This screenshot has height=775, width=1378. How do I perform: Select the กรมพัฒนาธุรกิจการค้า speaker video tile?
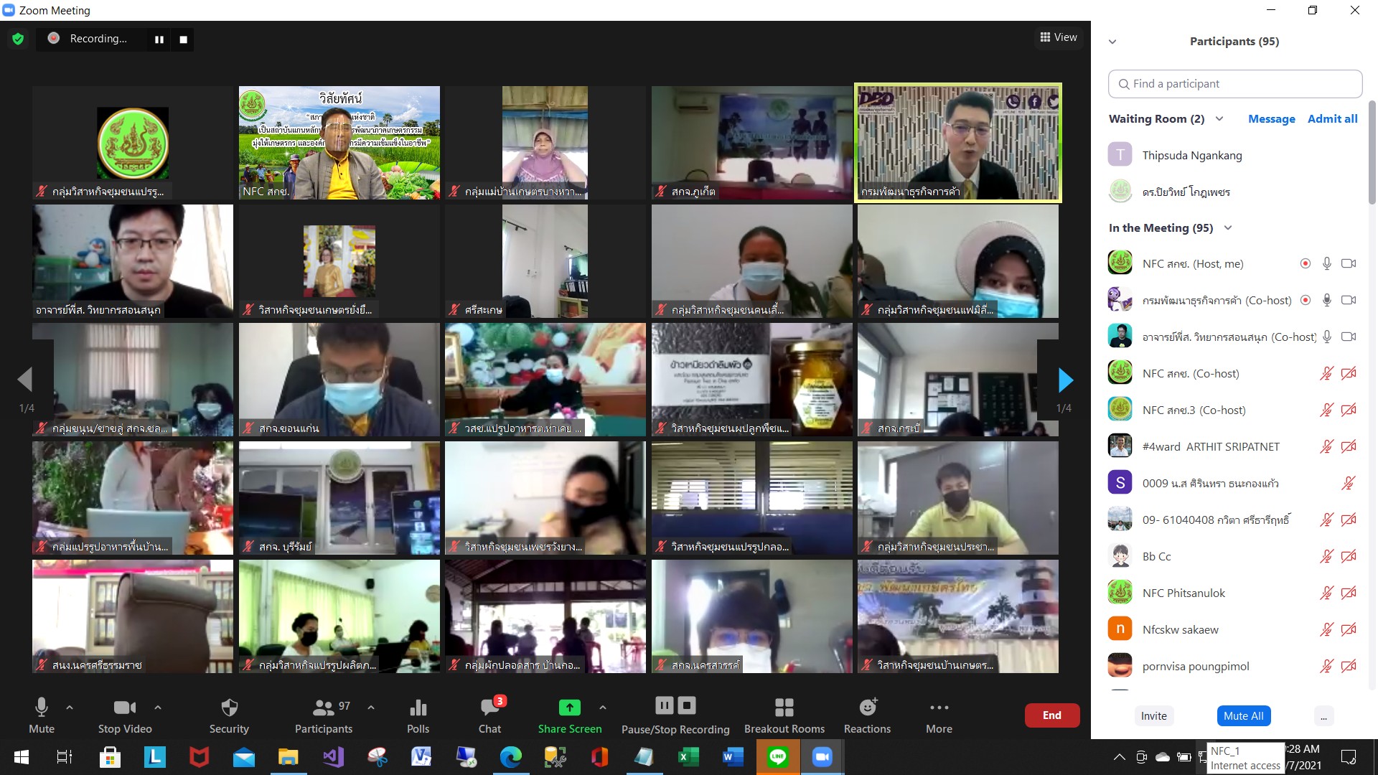click(x=958, y=143)
